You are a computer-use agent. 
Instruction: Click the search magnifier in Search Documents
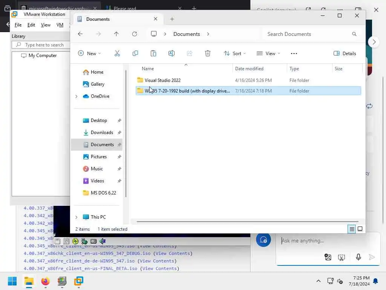coord(354,34)
